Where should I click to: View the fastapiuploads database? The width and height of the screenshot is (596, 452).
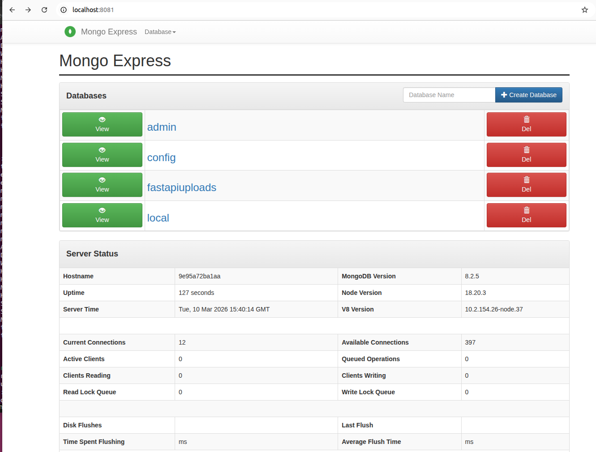point(102,185)
